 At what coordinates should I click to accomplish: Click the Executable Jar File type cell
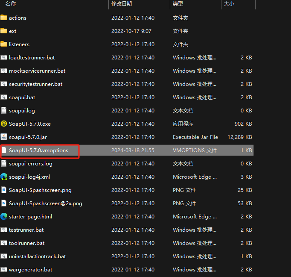click(195, 137)
